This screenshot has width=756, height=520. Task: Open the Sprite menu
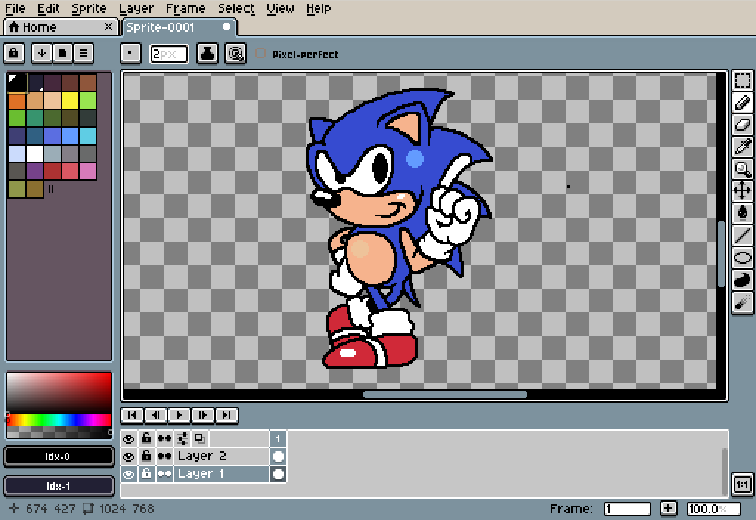tap(89, 8)
